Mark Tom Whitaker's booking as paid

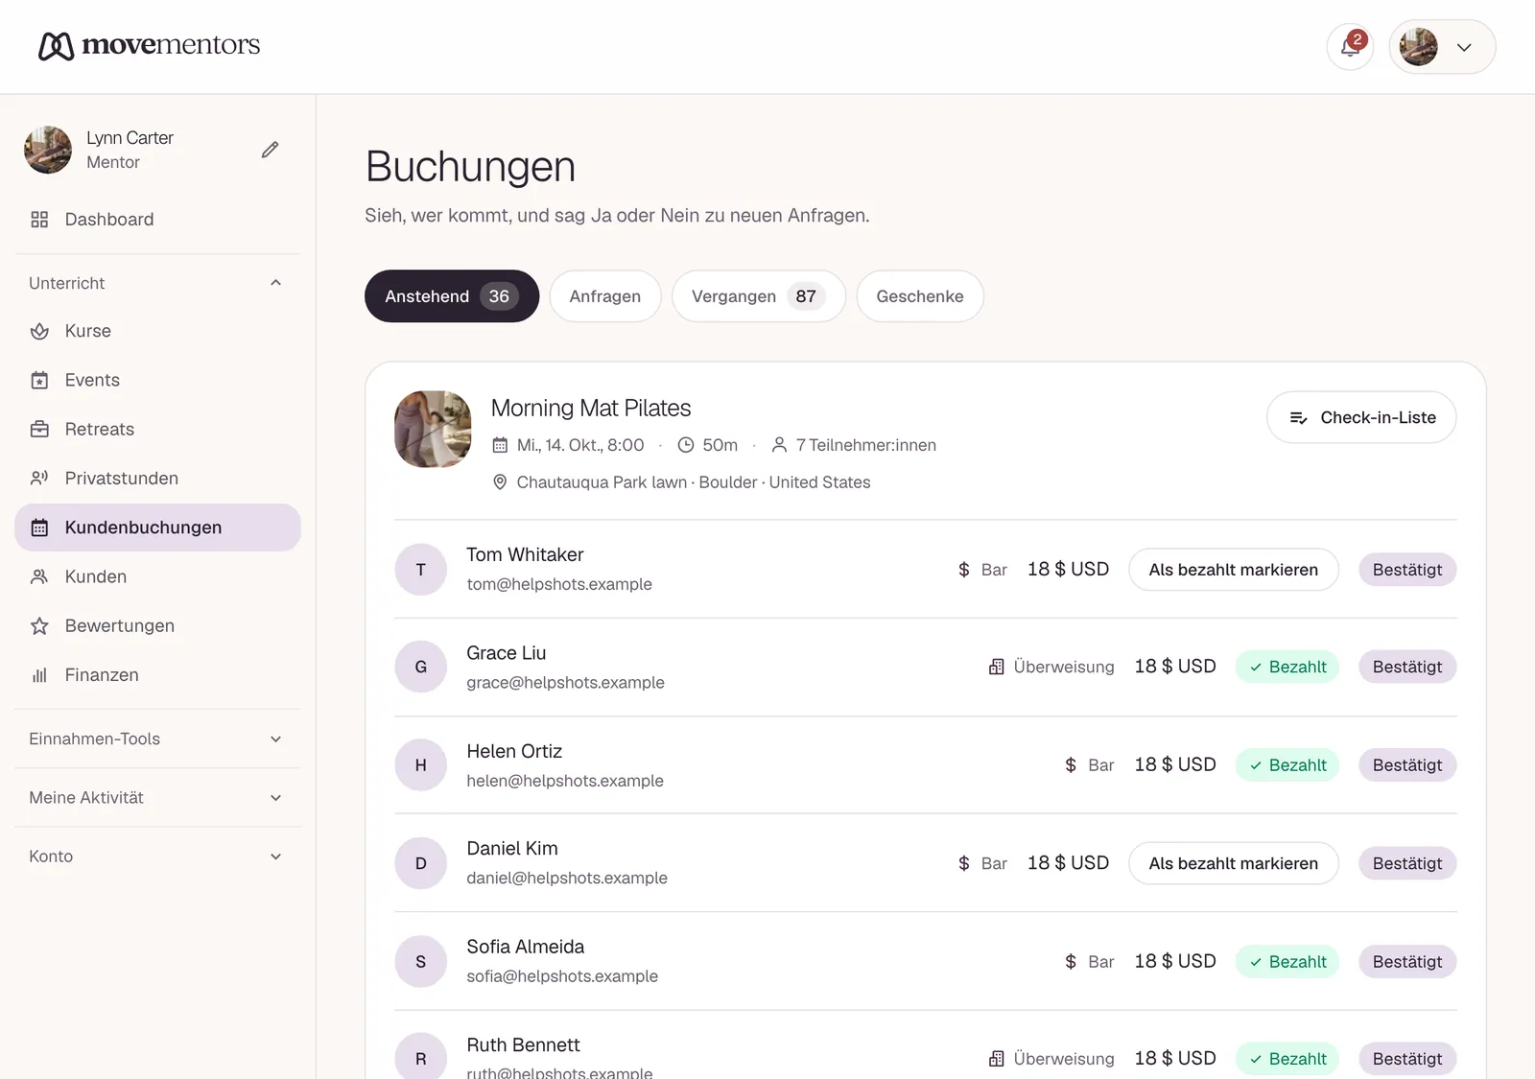pos(1234,570)
